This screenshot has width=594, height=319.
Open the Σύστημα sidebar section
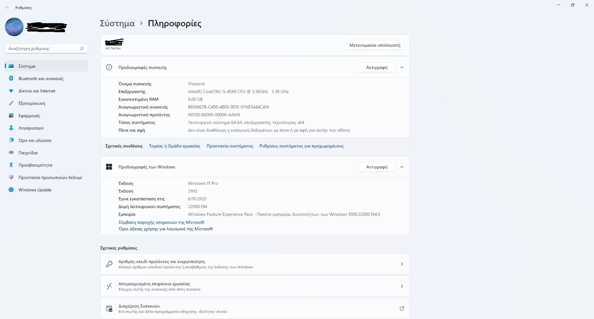pos(46,66)
